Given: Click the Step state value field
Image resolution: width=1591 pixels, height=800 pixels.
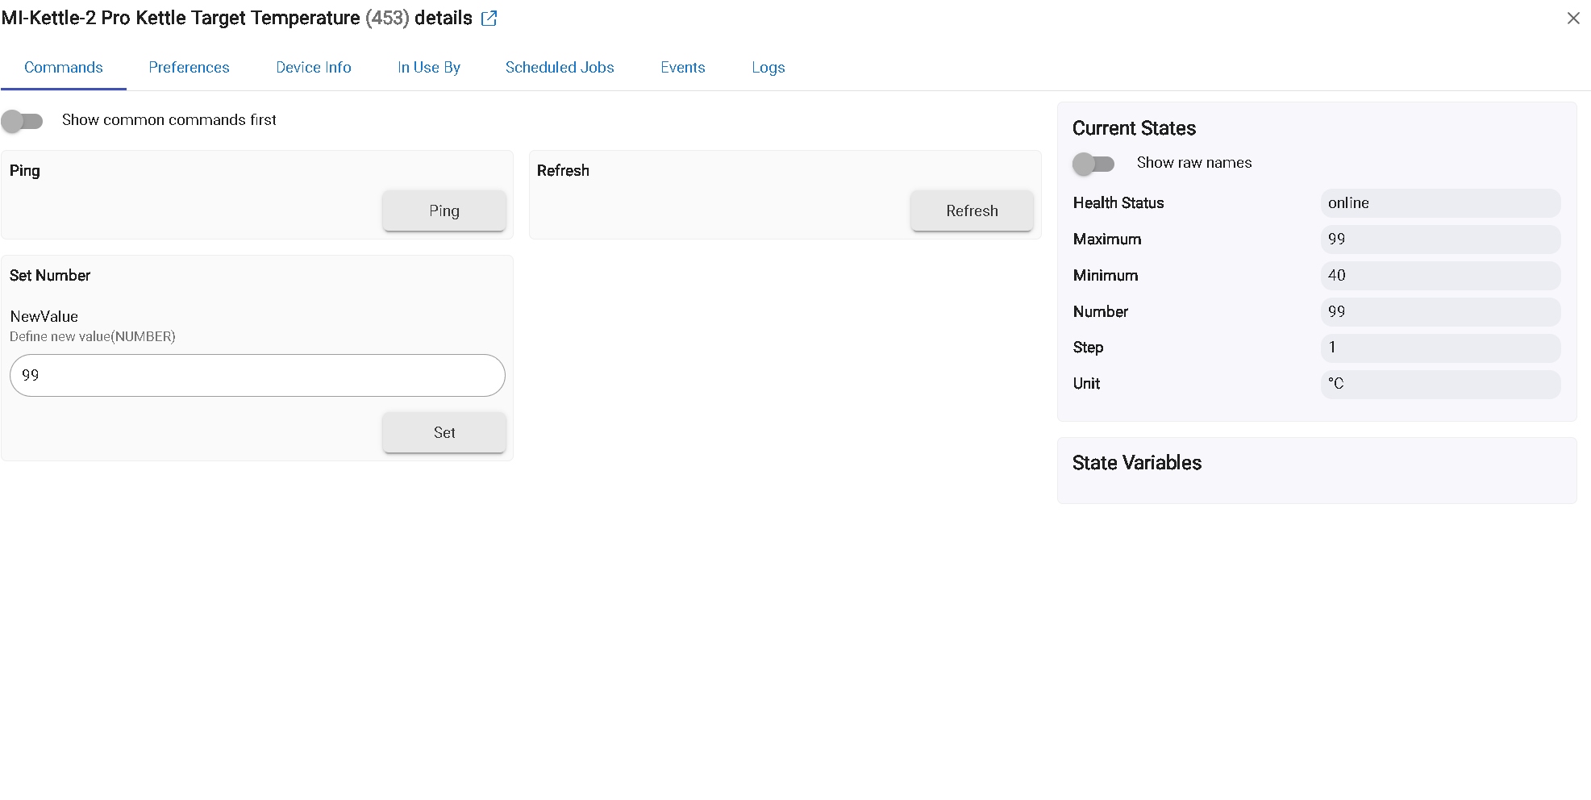Looking at the screenshot, I should pos(1440,348).
